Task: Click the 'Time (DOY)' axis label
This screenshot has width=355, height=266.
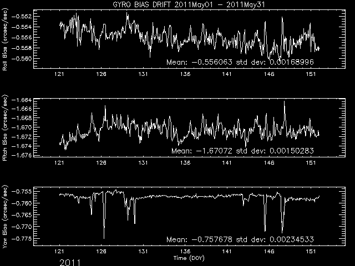Action: (x=189, y=258)
